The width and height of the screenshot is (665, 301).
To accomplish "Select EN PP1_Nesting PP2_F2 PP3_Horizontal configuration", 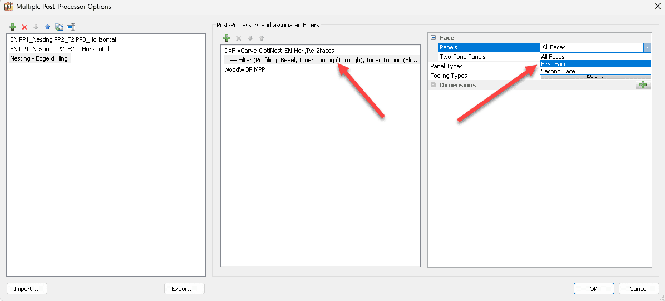I will [63, 39].
